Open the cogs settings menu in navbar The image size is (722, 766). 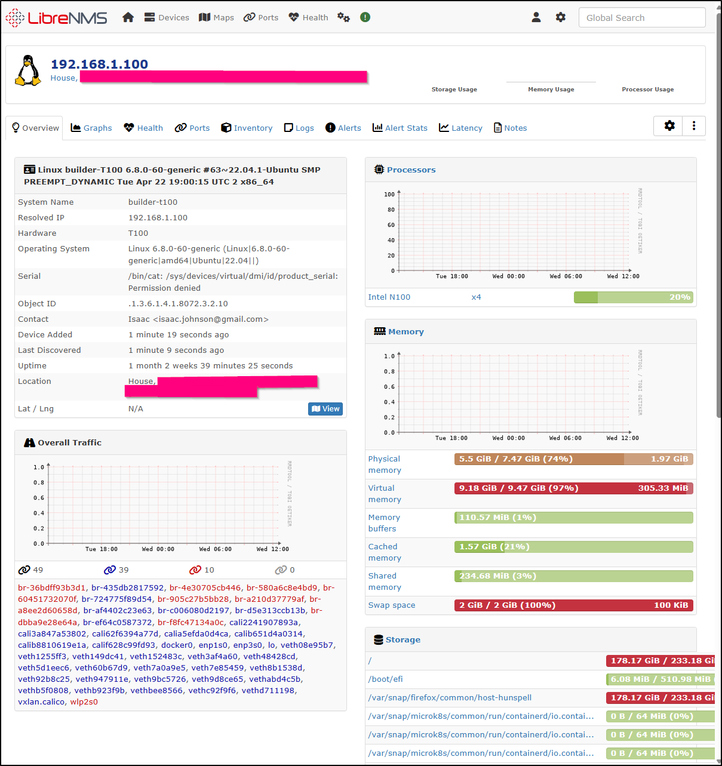tap(343, 17)
